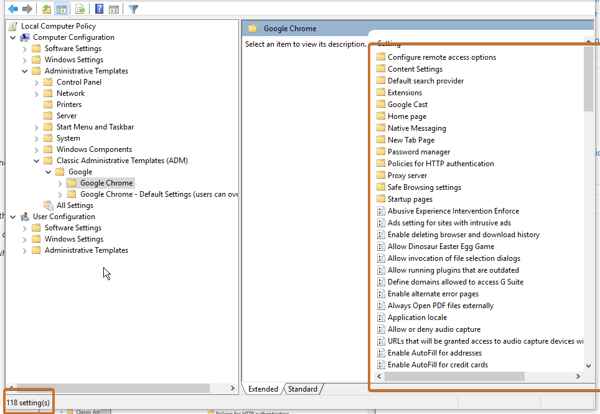Expand the Network tree node
The image size is (600, 414).
[36, 93]
